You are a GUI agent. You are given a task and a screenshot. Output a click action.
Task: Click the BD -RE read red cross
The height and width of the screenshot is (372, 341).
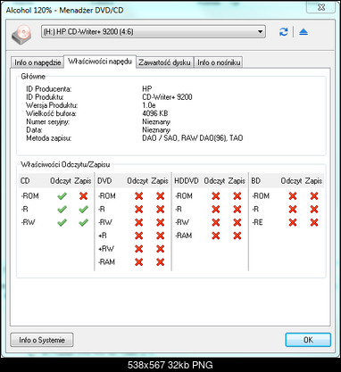coord(293,222)
